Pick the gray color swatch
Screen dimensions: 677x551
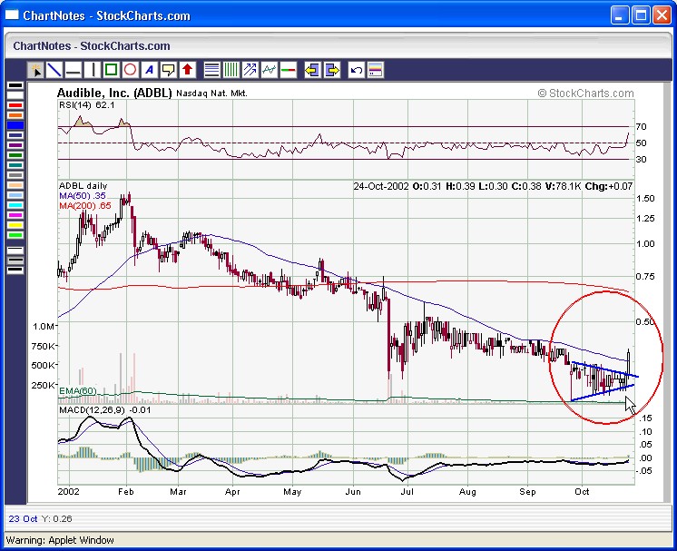click(15, 175)
